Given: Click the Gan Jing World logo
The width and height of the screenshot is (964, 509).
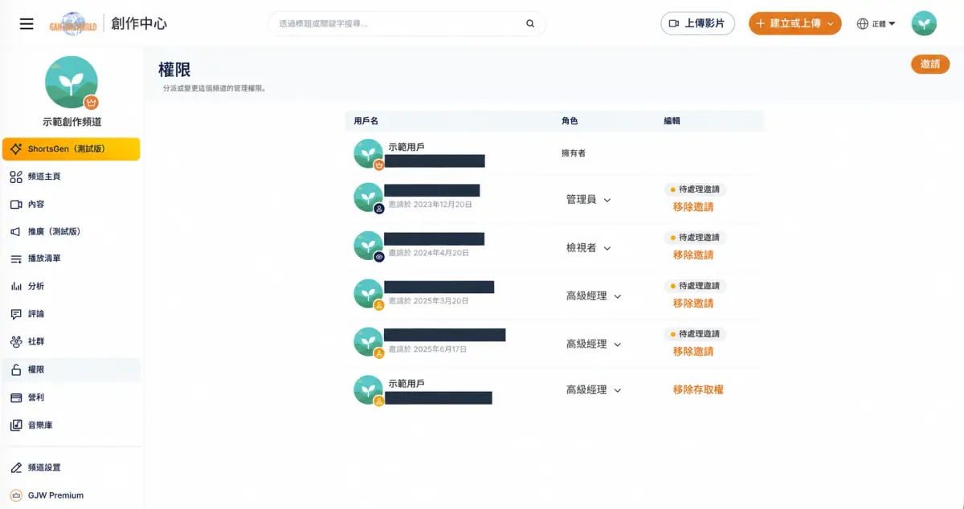Looking at the screenshot, I should coord(73,23).
